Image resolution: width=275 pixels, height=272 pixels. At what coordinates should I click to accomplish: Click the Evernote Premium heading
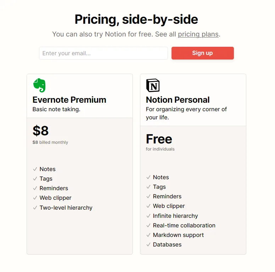tap(69, 100)
